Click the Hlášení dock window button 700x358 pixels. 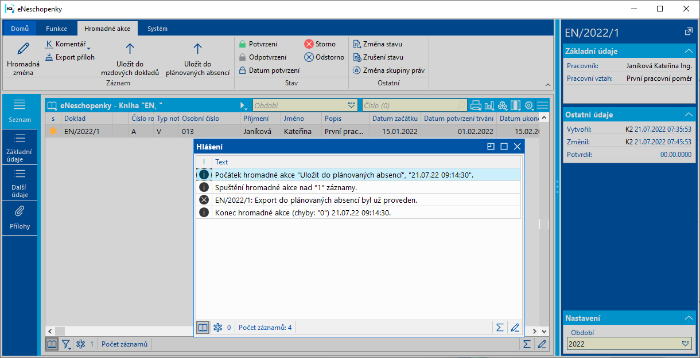coord(491,147)
